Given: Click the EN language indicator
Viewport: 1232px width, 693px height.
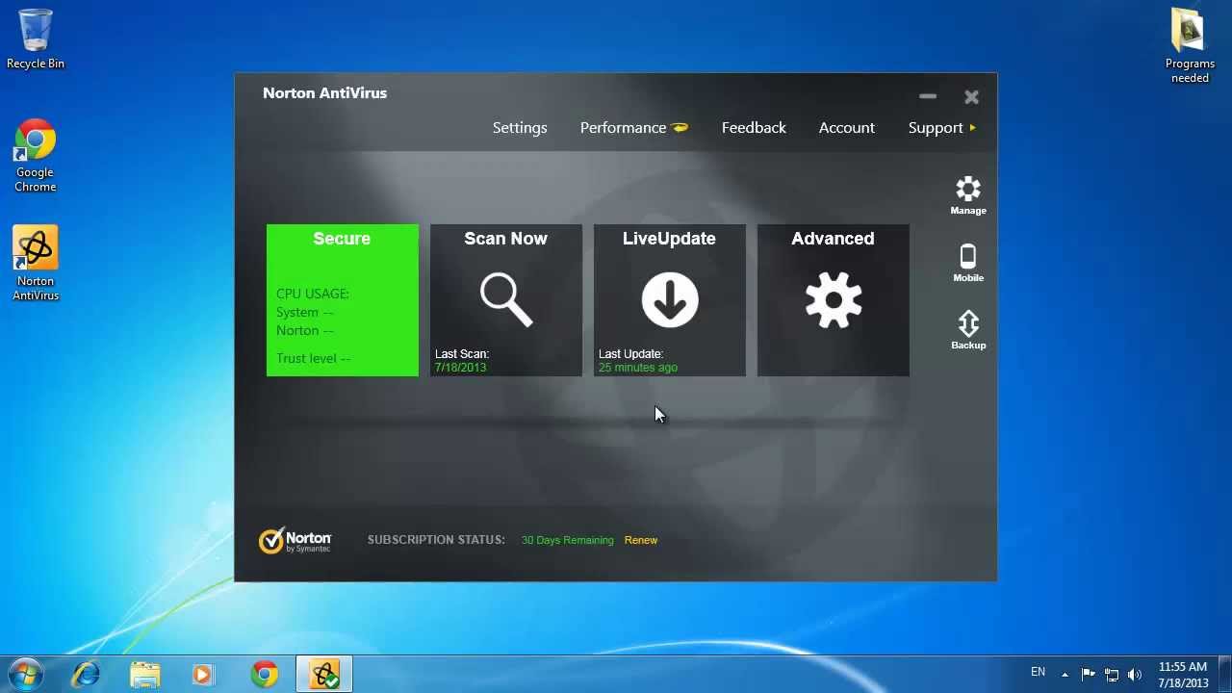Looking at the screenshot, I should coord(1038,672).
